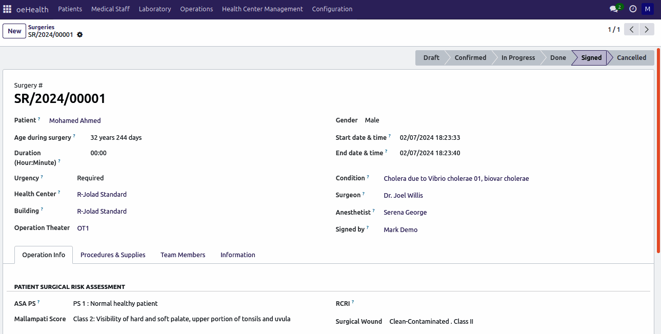Click Surgical Wound Clean-Contaminated value
Viewport: 661px width, 334px height.
[x=431, y=322]
